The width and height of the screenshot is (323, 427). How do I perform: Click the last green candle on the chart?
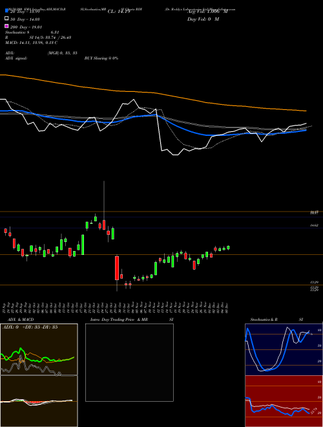pyautogui.click(x=229, y=248)
